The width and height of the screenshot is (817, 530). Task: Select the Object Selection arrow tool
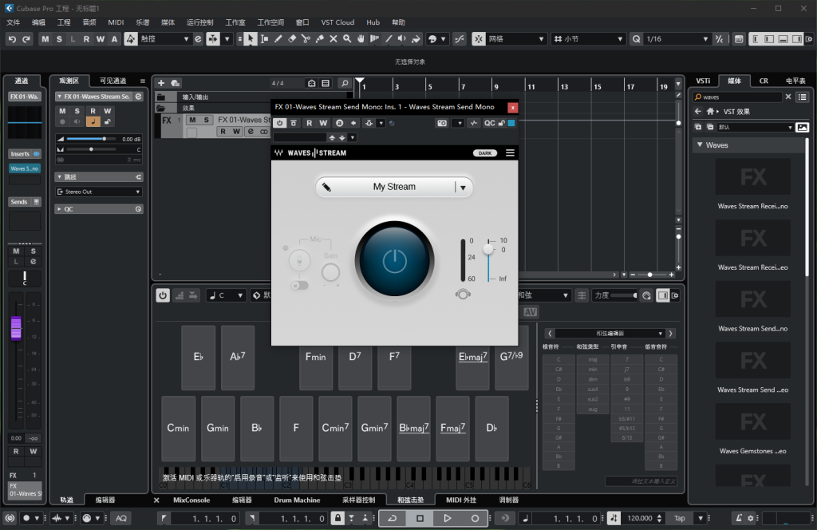(x=250, y=39)
